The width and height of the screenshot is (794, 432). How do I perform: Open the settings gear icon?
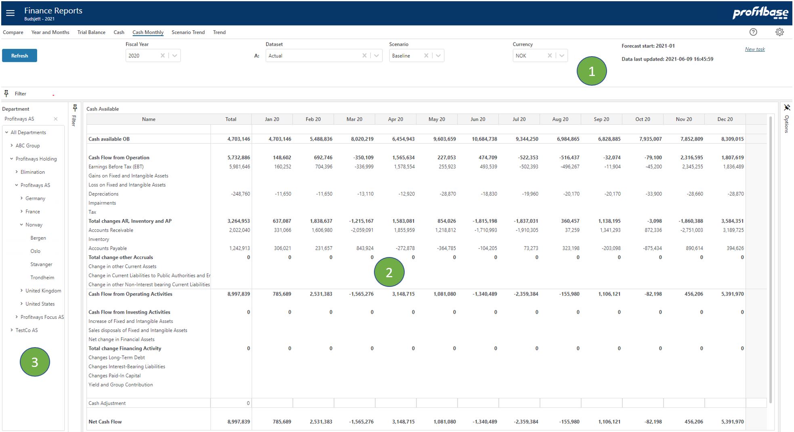tap(779, 32)
